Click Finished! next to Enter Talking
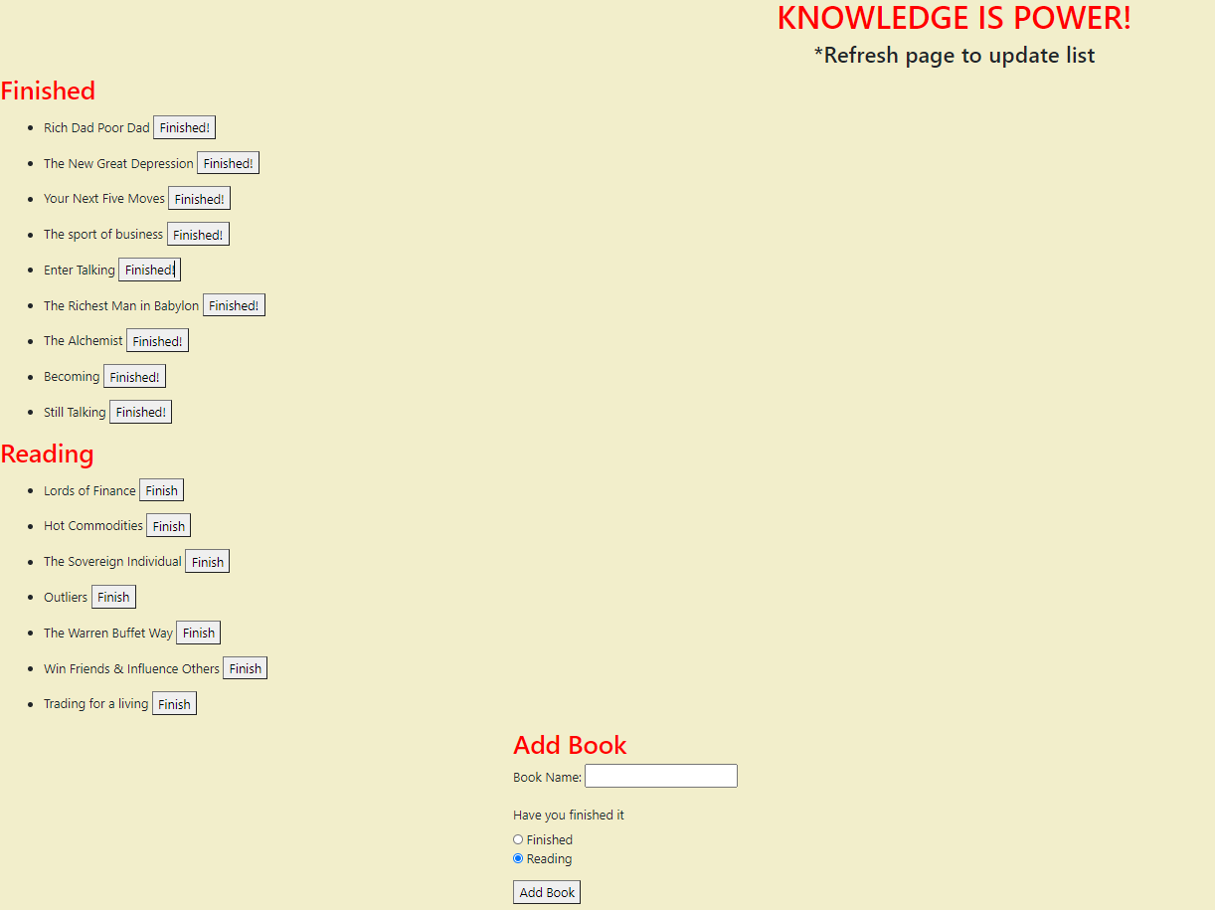Image resolution: width=1215 pixels, height=910 pixels. (149, 270)
